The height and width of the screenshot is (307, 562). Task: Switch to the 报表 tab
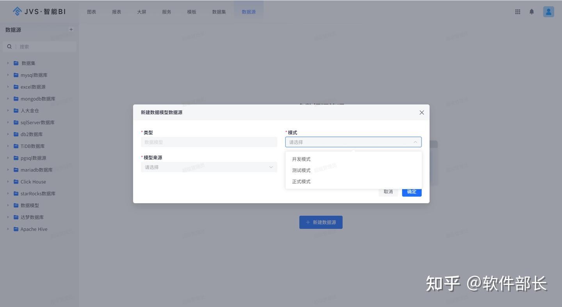(x=116, y=12)
